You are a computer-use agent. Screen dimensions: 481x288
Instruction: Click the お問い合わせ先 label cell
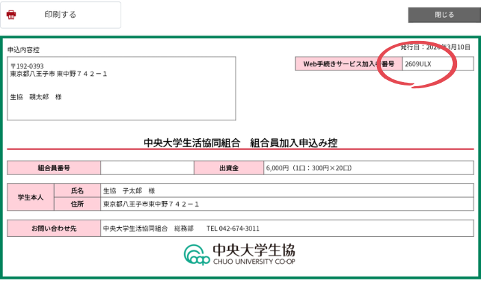click(x=53, y=228)
